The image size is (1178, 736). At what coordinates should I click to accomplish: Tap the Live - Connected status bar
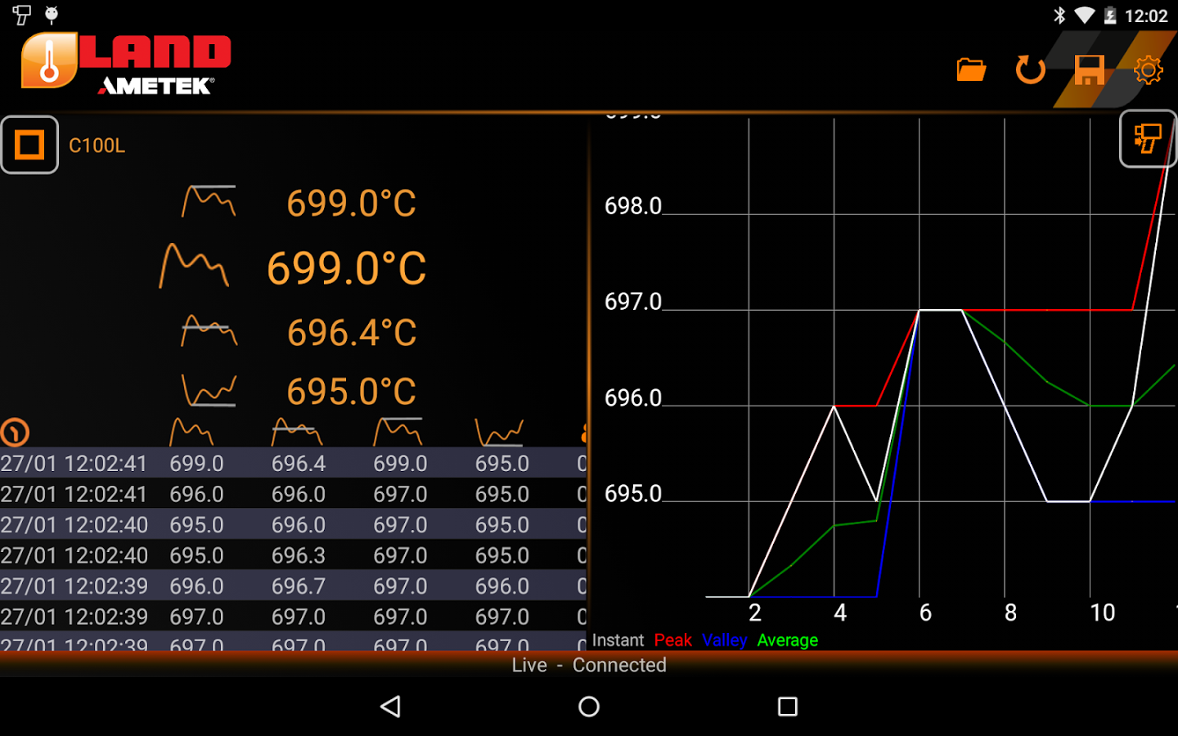589,665
